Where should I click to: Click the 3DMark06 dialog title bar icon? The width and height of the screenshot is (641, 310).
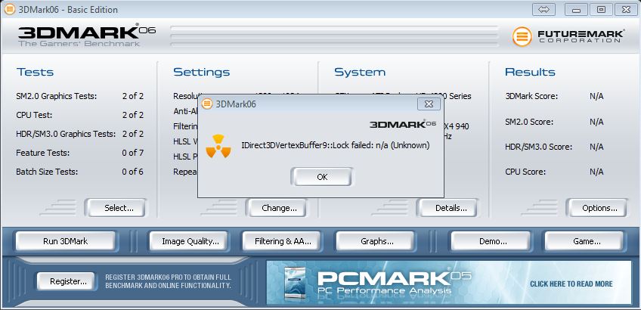[x=207, y=104]
